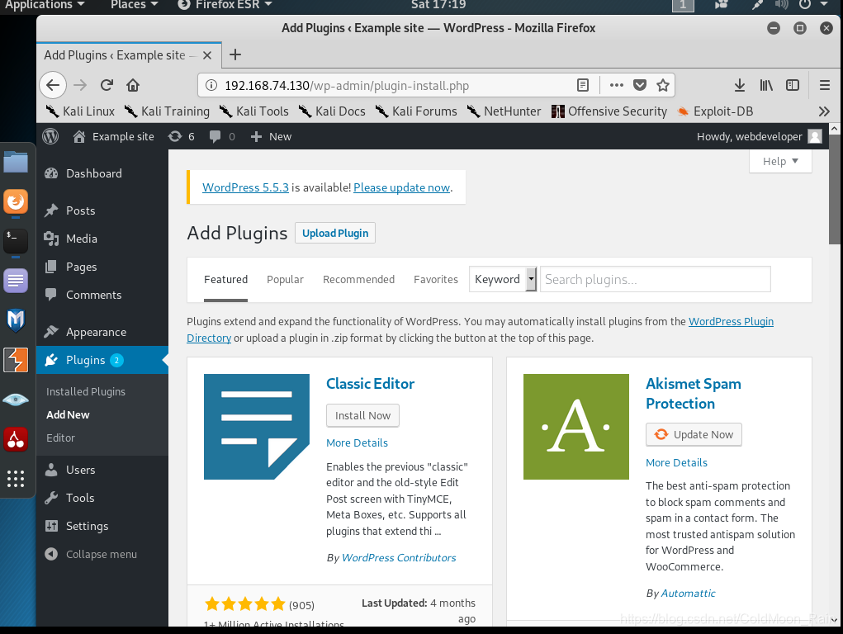Open the Plugins sidebar menu
The width and height of the screenshot is (843, 634).
tap(102, 360)
